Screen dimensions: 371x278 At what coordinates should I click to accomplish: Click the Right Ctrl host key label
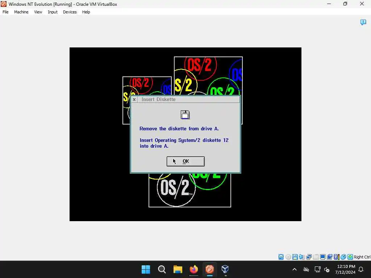pos(362,257)
